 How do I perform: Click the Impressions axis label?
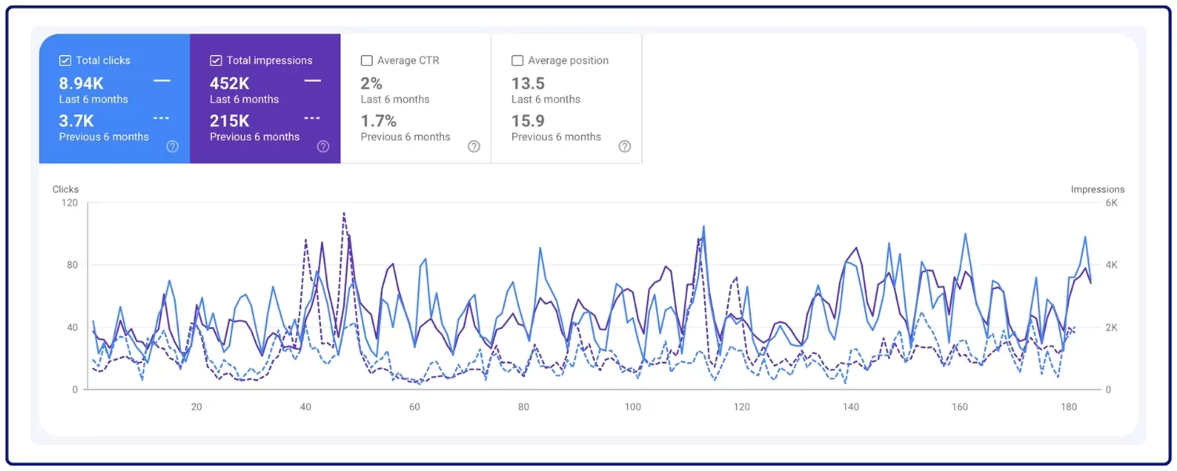pyautogui.click(x=1097, y=189)
